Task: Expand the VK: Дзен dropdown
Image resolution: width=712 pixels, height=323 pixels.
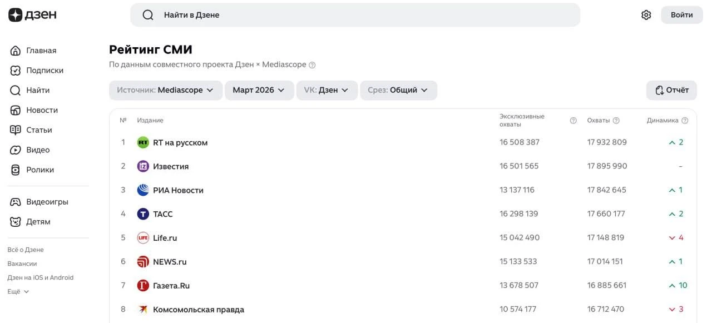Action: pos(326,90)
